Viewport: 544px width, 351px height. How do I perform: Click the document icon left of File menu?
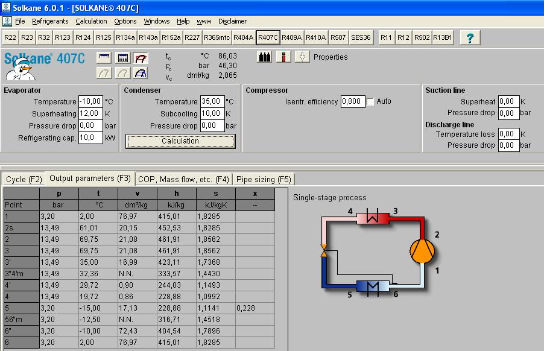pos(7,21)
